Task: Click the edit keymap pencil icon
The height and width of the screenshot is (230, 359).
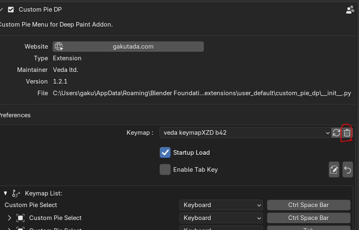Action: (x=334, y=170)
